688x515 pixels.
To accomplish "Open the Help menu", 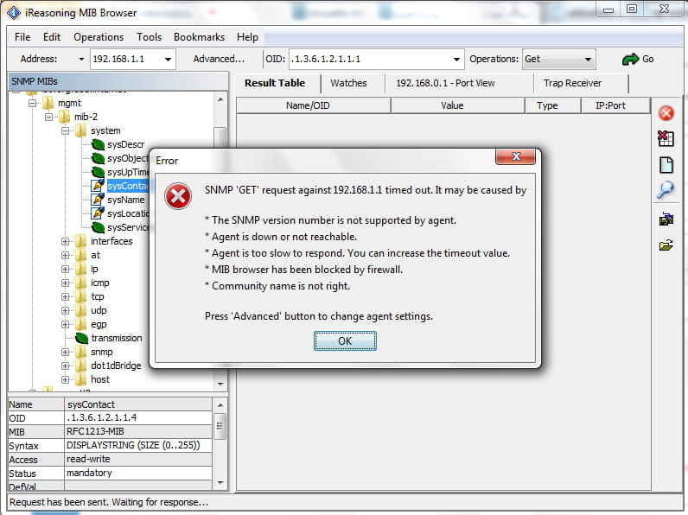I will (x=247, y=37).
